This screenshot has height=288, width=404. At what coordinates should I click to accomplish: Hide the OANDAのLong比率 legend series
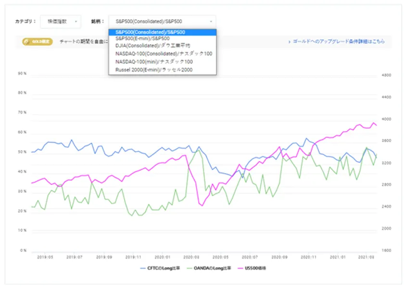click(211, 268)
